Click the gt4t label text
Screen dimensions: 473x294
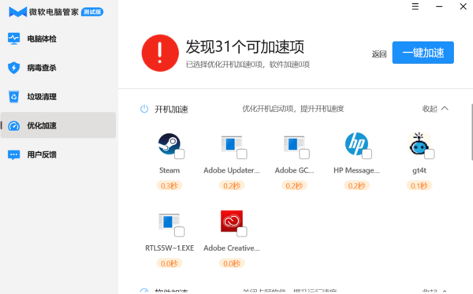[419, 171]
